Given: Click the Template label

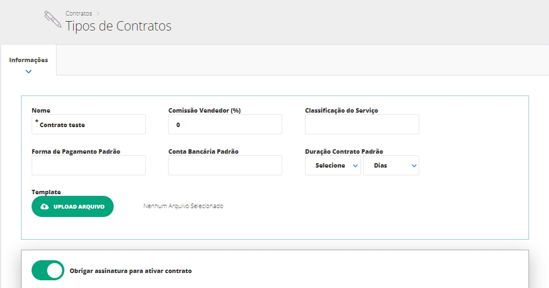Looking at the screenshot, I should [x=46, y=192].
